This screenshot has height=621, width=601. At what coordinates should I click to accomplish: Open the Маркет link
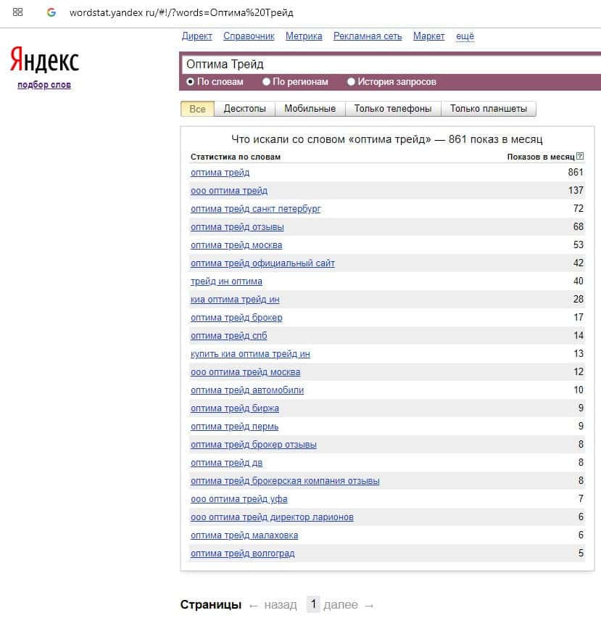click(429, 36)
